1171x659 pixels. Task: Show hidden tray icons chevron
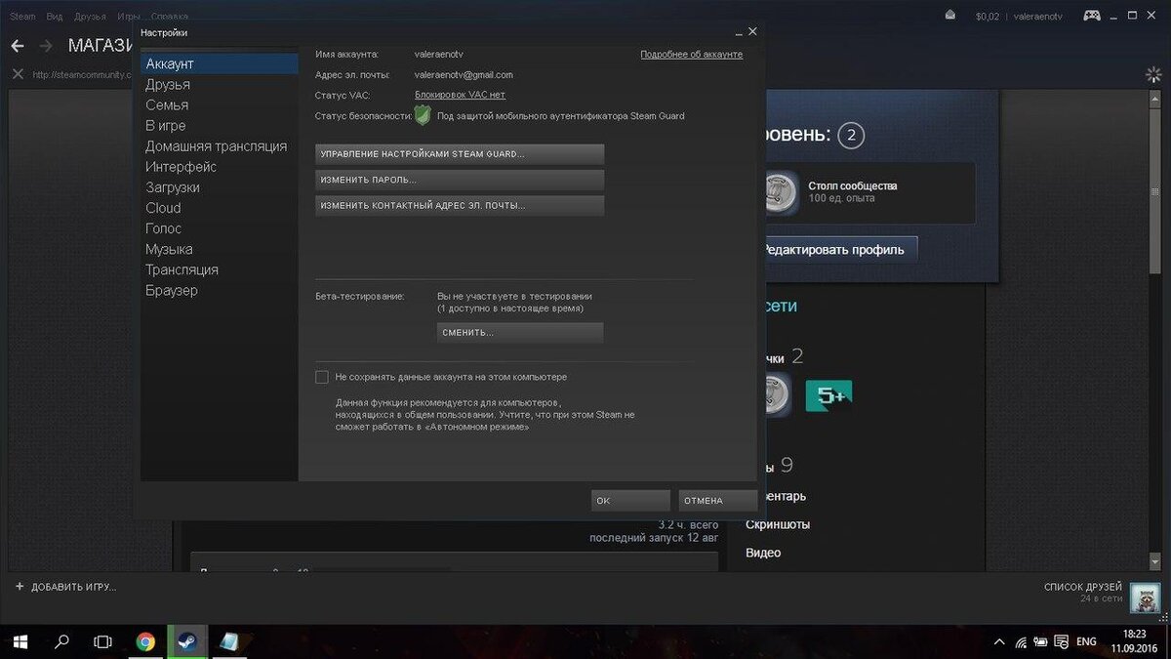point(999,641)
